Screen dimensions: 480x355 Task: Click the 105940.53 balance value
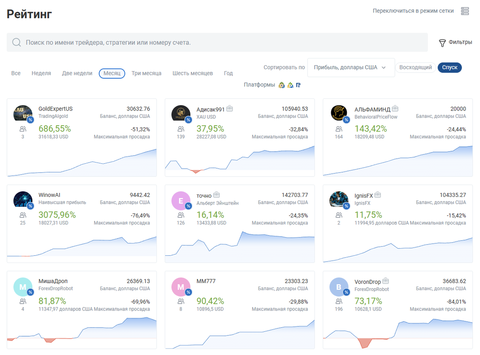pos(295,108)
